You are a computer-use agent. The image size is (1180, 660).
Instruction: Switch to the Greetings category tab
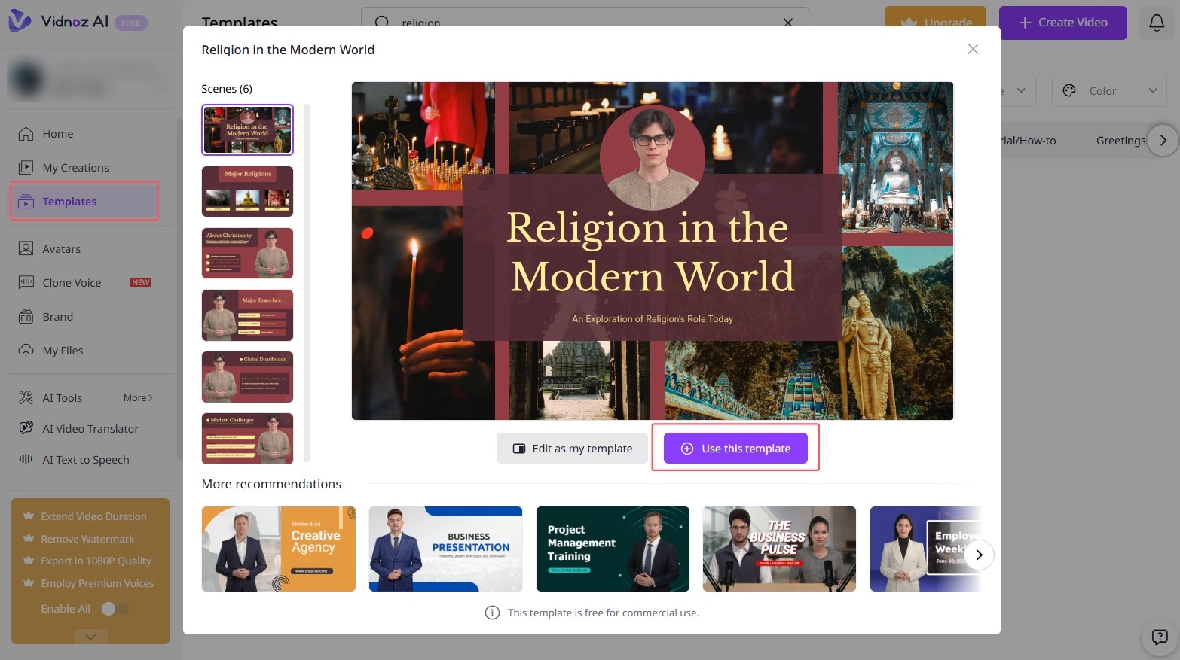[x=1121, y=140]
